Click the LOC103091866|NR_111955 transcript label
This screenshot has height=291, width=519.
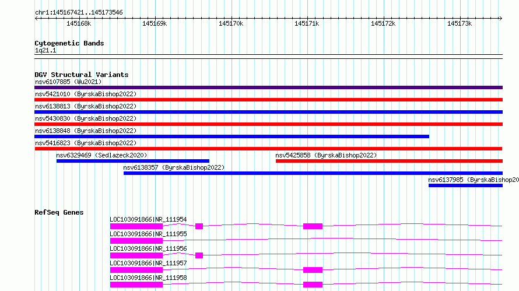point(148,234)
